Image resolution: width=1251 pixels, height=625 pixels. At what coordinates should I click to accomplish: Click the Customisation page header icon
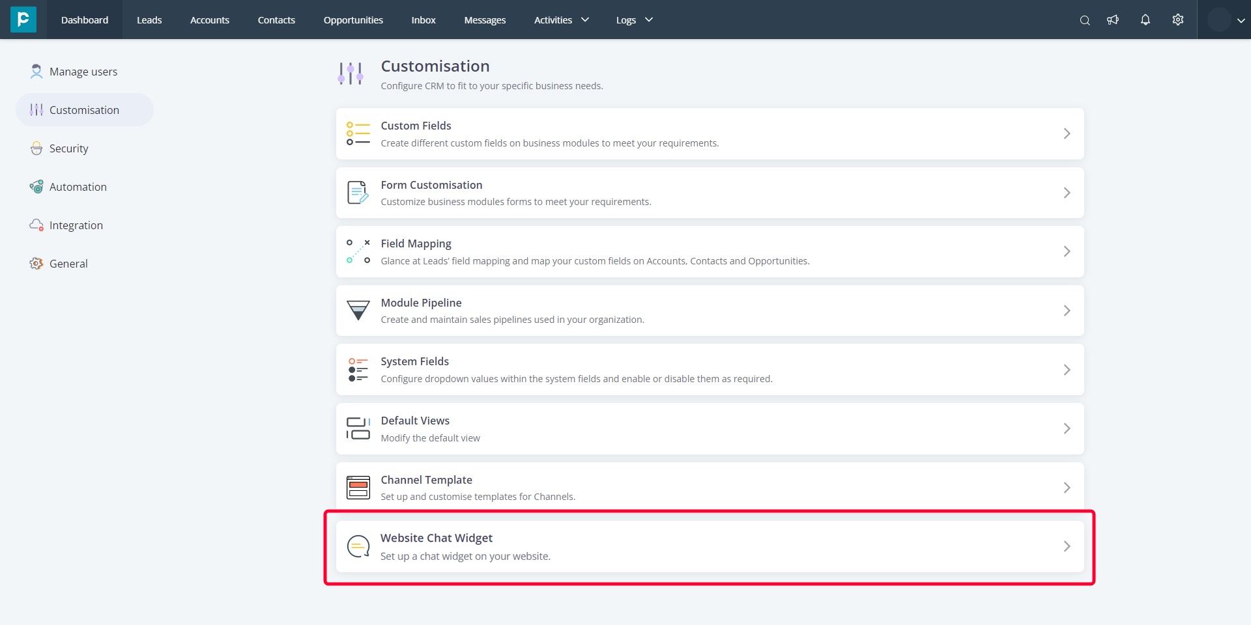351,74
